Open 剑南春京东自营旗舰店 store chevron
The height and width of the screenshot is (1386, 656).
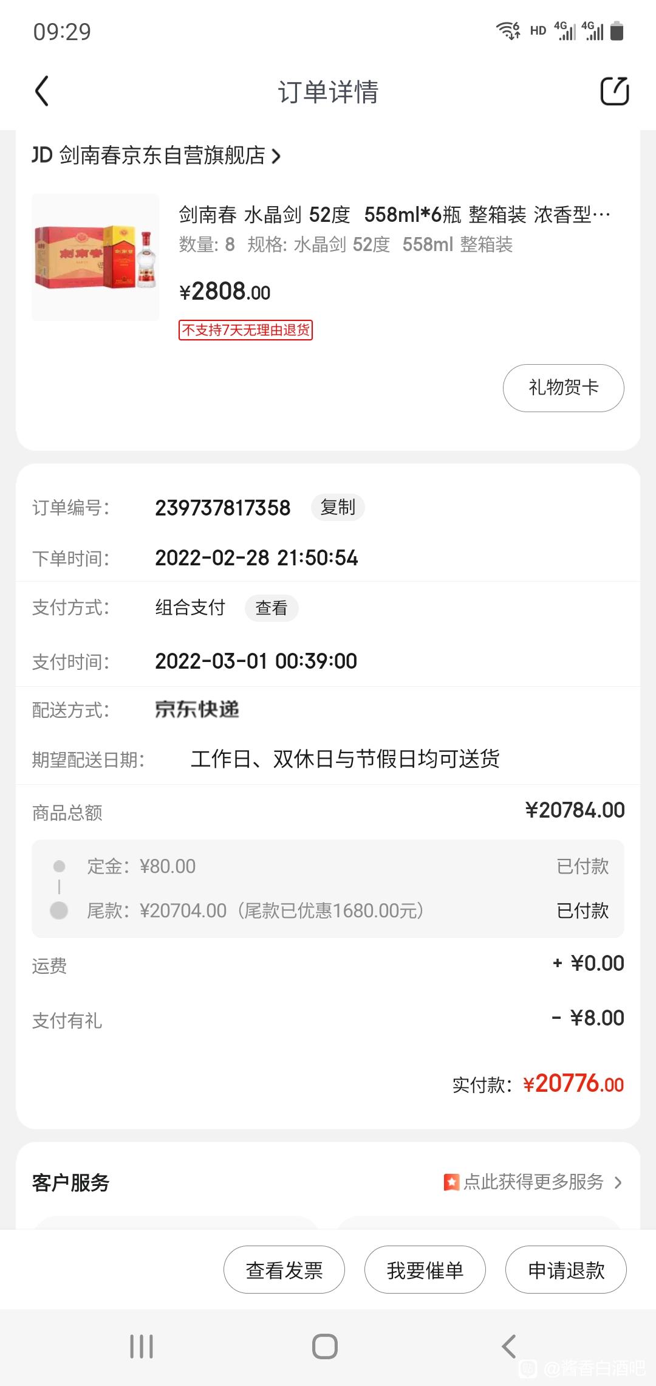coord(276,156)
